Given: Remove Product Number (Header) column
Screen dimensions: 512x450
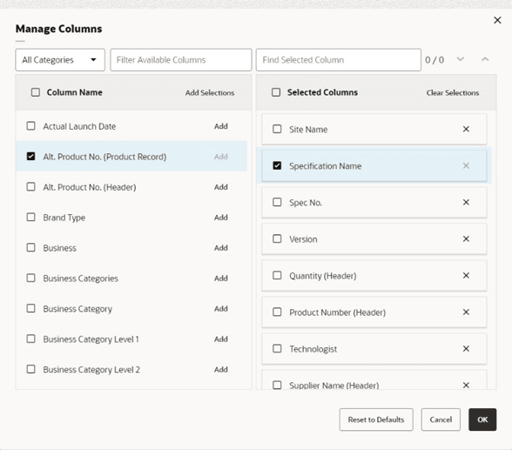Looking at the screenshot, I should 466,312.
